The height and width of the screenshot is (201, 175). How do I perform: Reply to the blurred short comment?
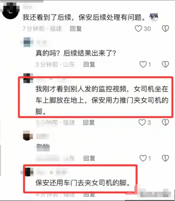click(x=89, y=158)
